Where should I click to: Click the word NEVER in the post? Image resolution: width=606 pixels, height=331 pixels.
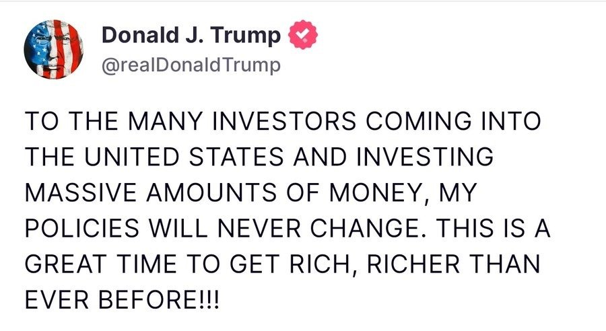click(x=259, y=229)
